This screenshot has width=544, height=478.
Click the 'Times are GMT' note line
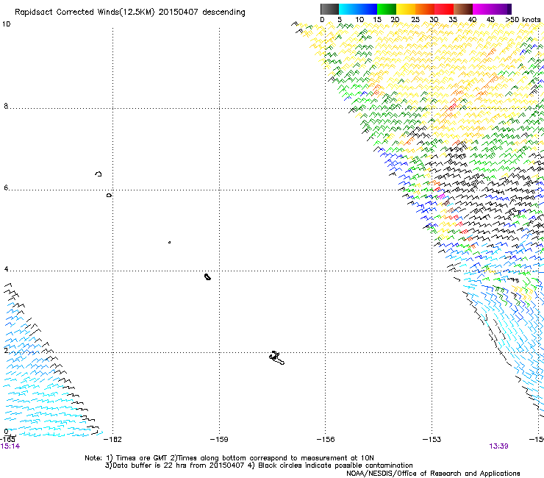(x=229, y=458)
